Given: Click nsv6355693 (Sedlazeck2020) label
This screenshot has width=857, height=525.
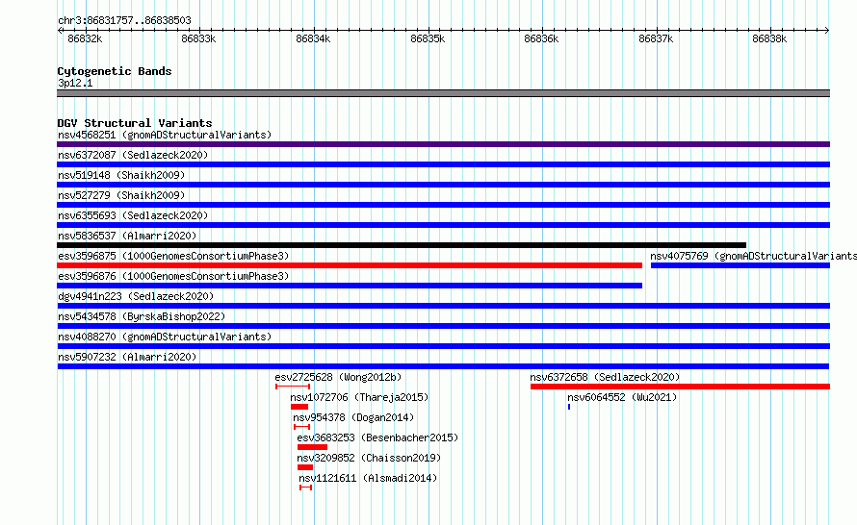Looking at the screenshot, I should click(133, 215).
